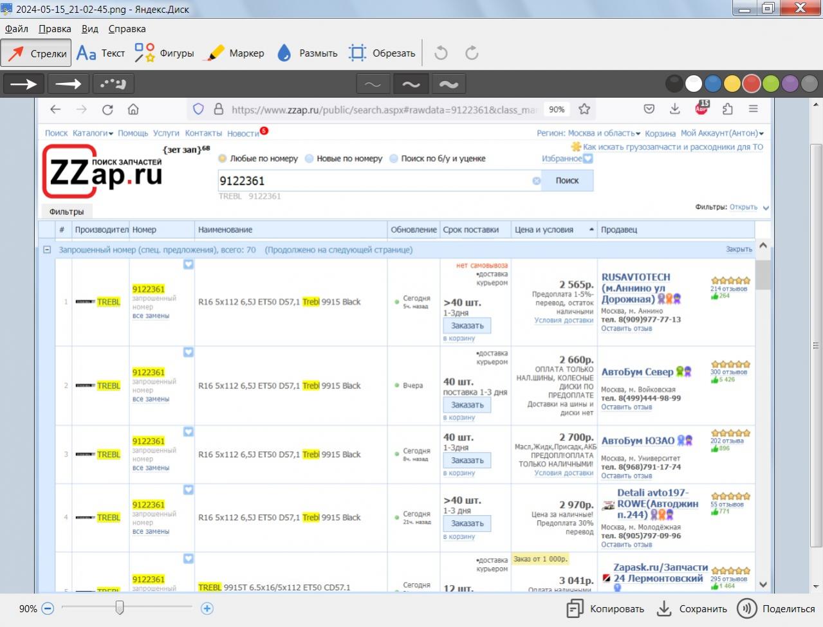Screen dimensions: 823x627
Task: Open the АвтоБум Север seller link
Action: tap(637, 372)
